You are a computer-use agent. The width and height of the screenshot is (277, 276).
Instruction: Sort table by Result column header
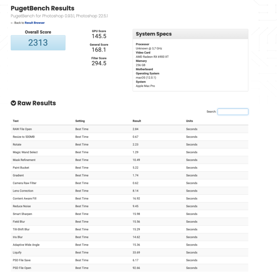[x=137, y=121]
